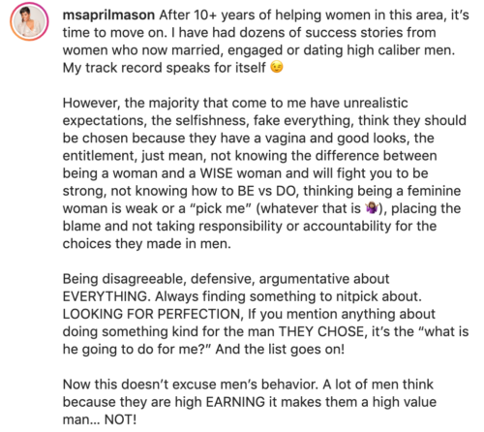Image resolution: width=484 pixels, height=432 pixels.
Task: Select the word WISE in caption
Action: [x=216, y=173]
